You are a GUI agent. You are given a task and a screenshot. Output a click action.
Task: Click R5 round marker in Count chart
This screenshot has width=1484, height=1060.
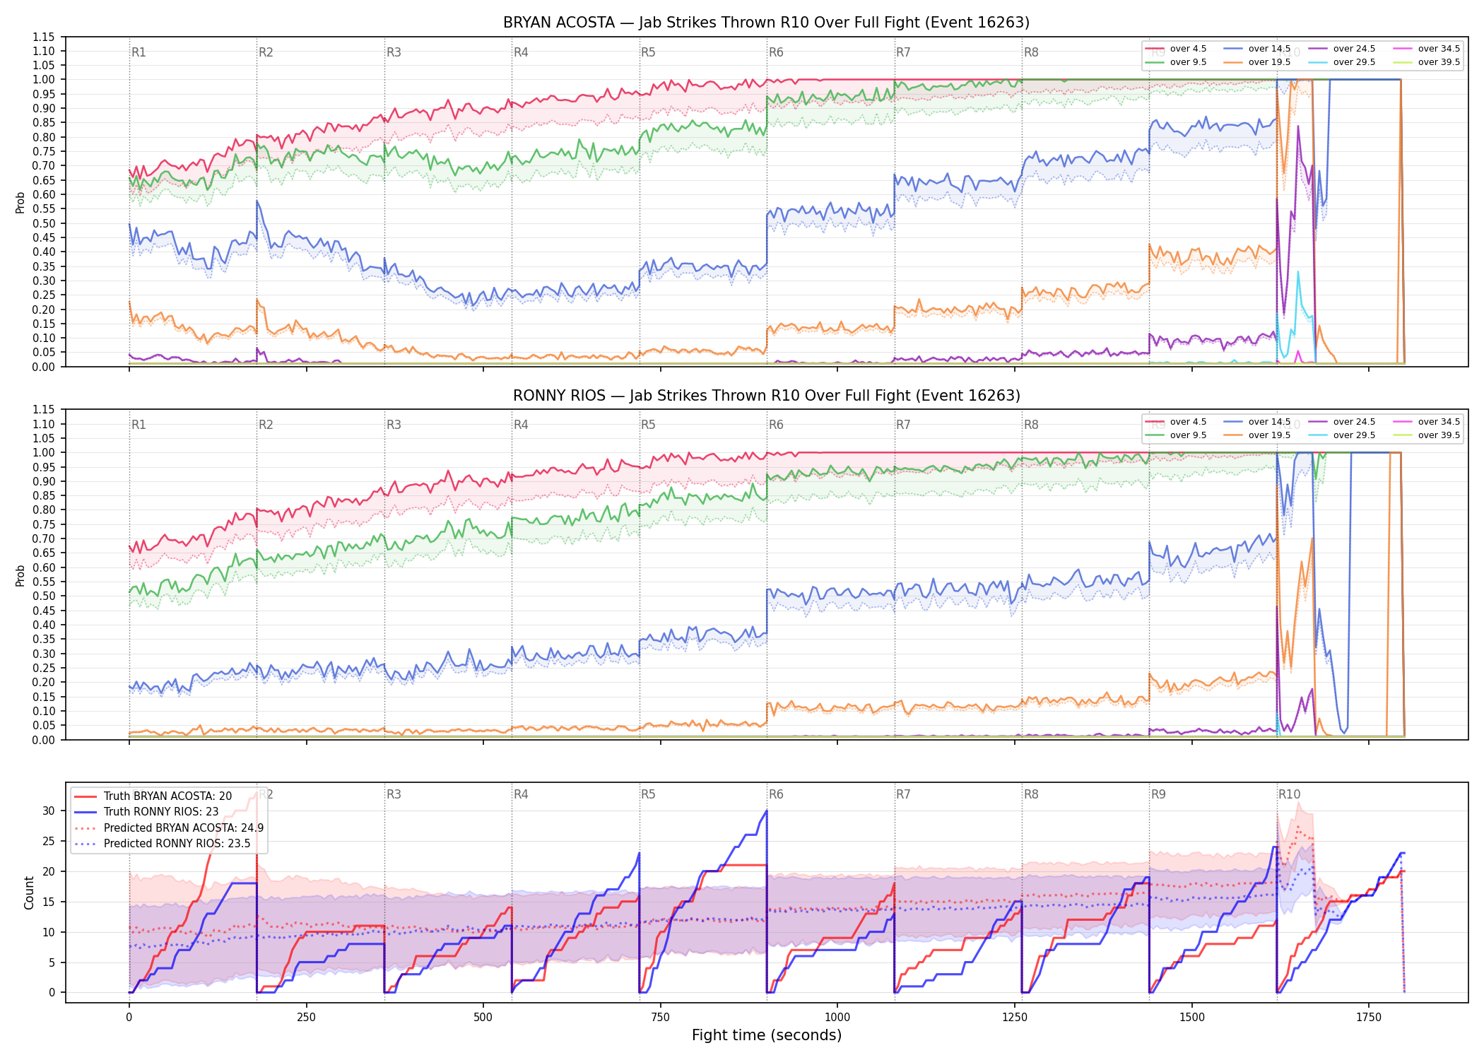coord(648,794)
